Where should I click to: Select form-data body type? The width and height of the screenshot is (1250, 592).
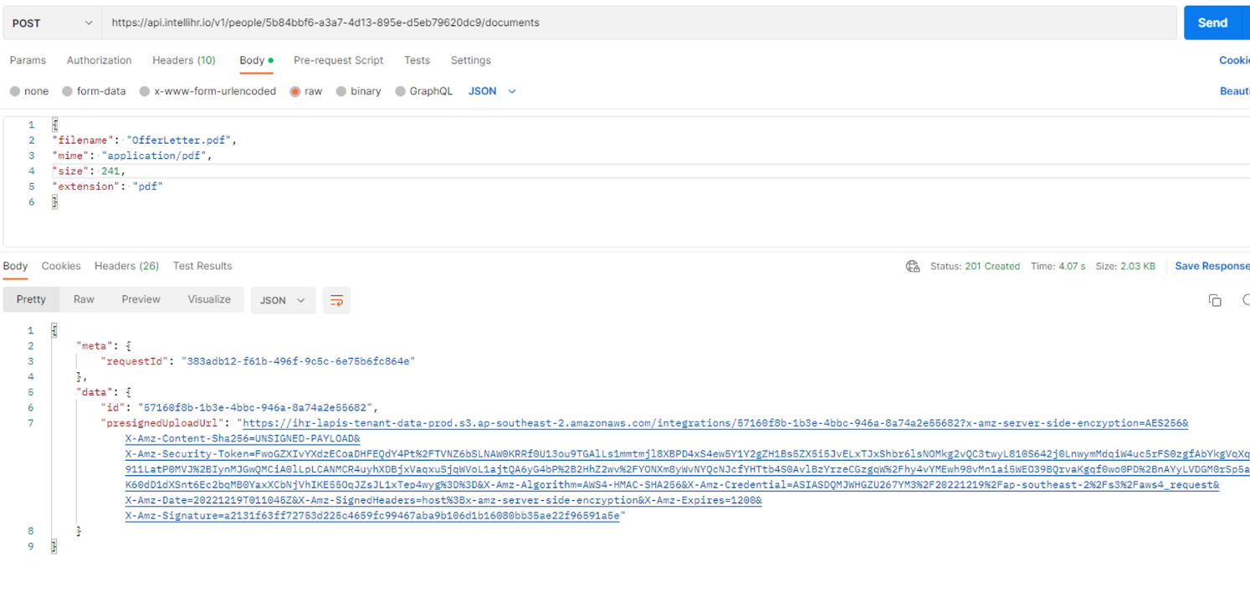(x=94, y=91)
